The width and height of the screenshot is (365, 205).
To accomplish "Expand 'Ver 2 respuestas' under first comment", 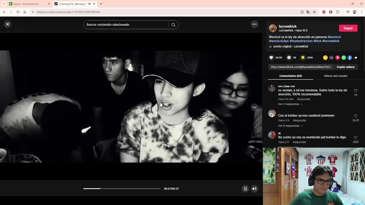I will pyautogui.click(x=290, y=104).
